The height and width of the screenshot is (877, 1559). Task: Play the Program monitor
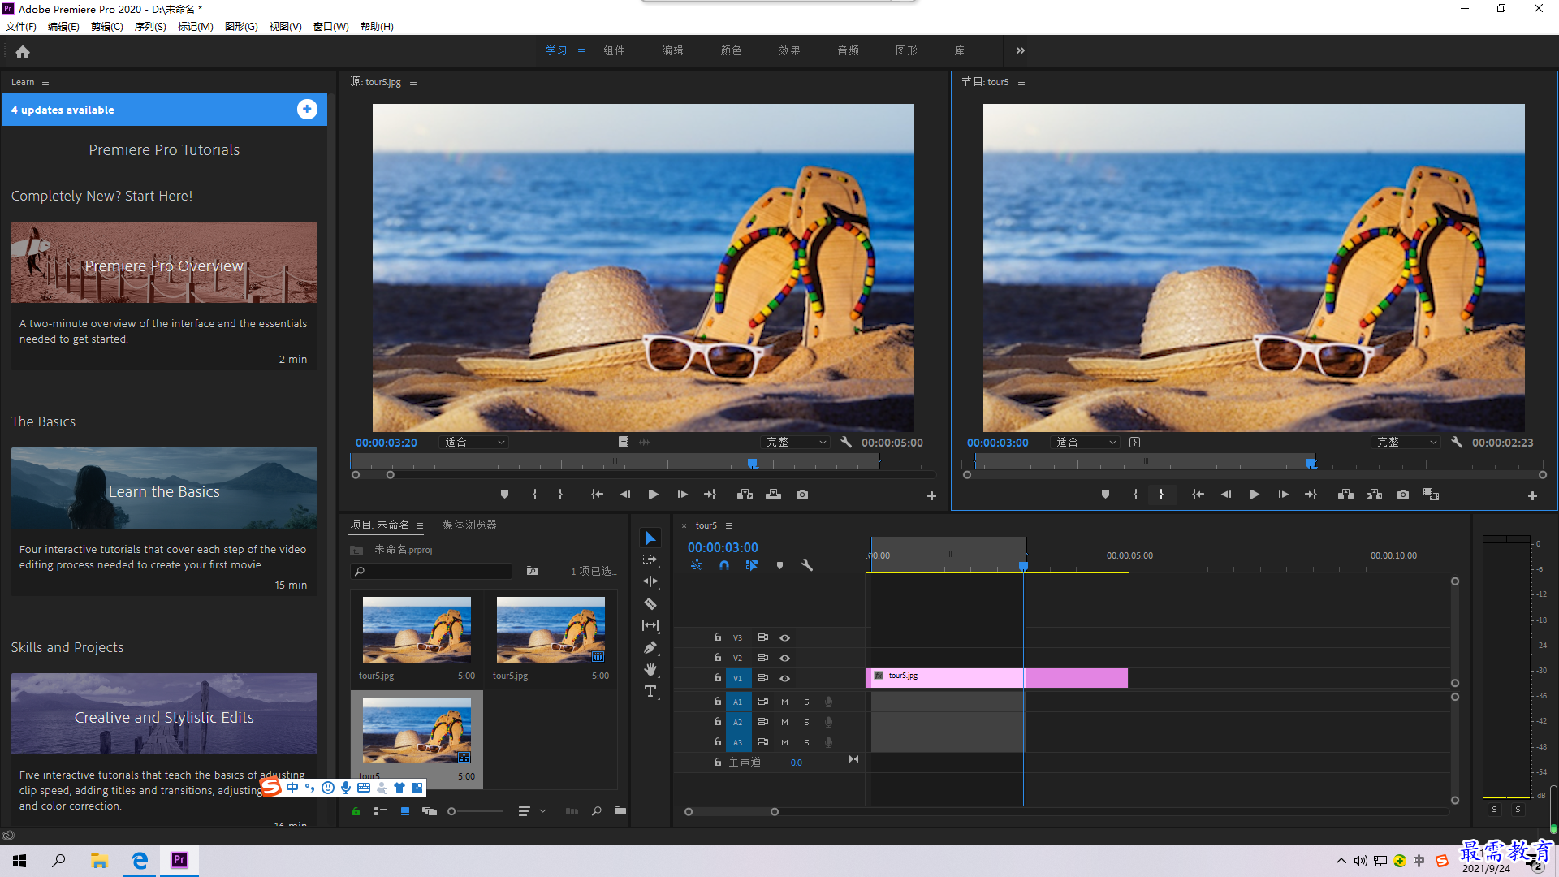coord(1254,495)
